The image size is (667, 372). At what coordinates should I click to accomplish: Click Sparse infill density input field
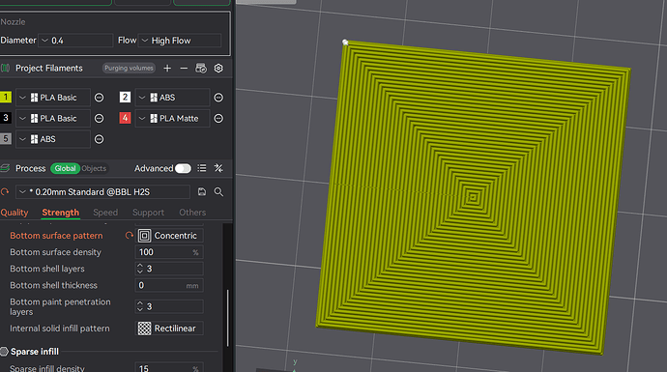pos(169,368)
